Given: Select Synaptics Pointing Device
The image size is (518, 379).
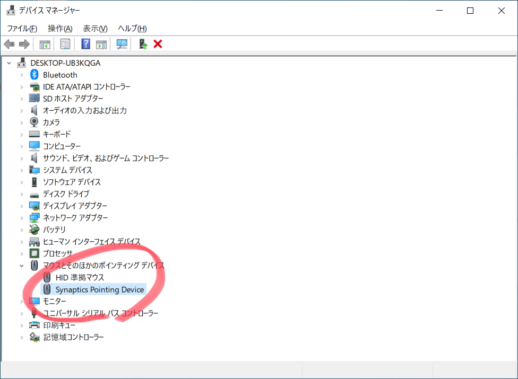Looking at the screenshot, I should coord(99,289).
